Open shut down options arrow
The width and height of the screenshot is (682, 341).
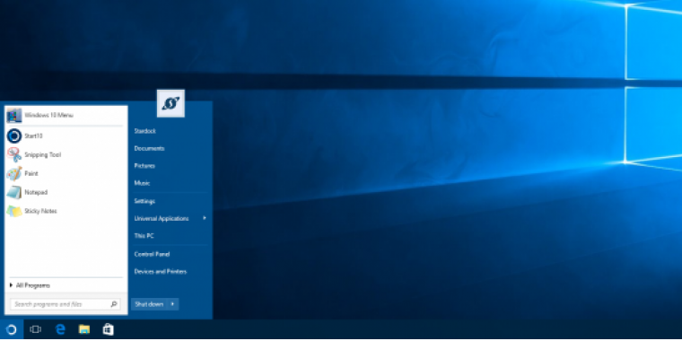[x=172, y=304]
